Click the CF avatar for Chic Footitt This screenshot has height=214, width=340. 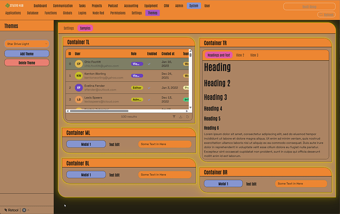click(x=78, y=64)
